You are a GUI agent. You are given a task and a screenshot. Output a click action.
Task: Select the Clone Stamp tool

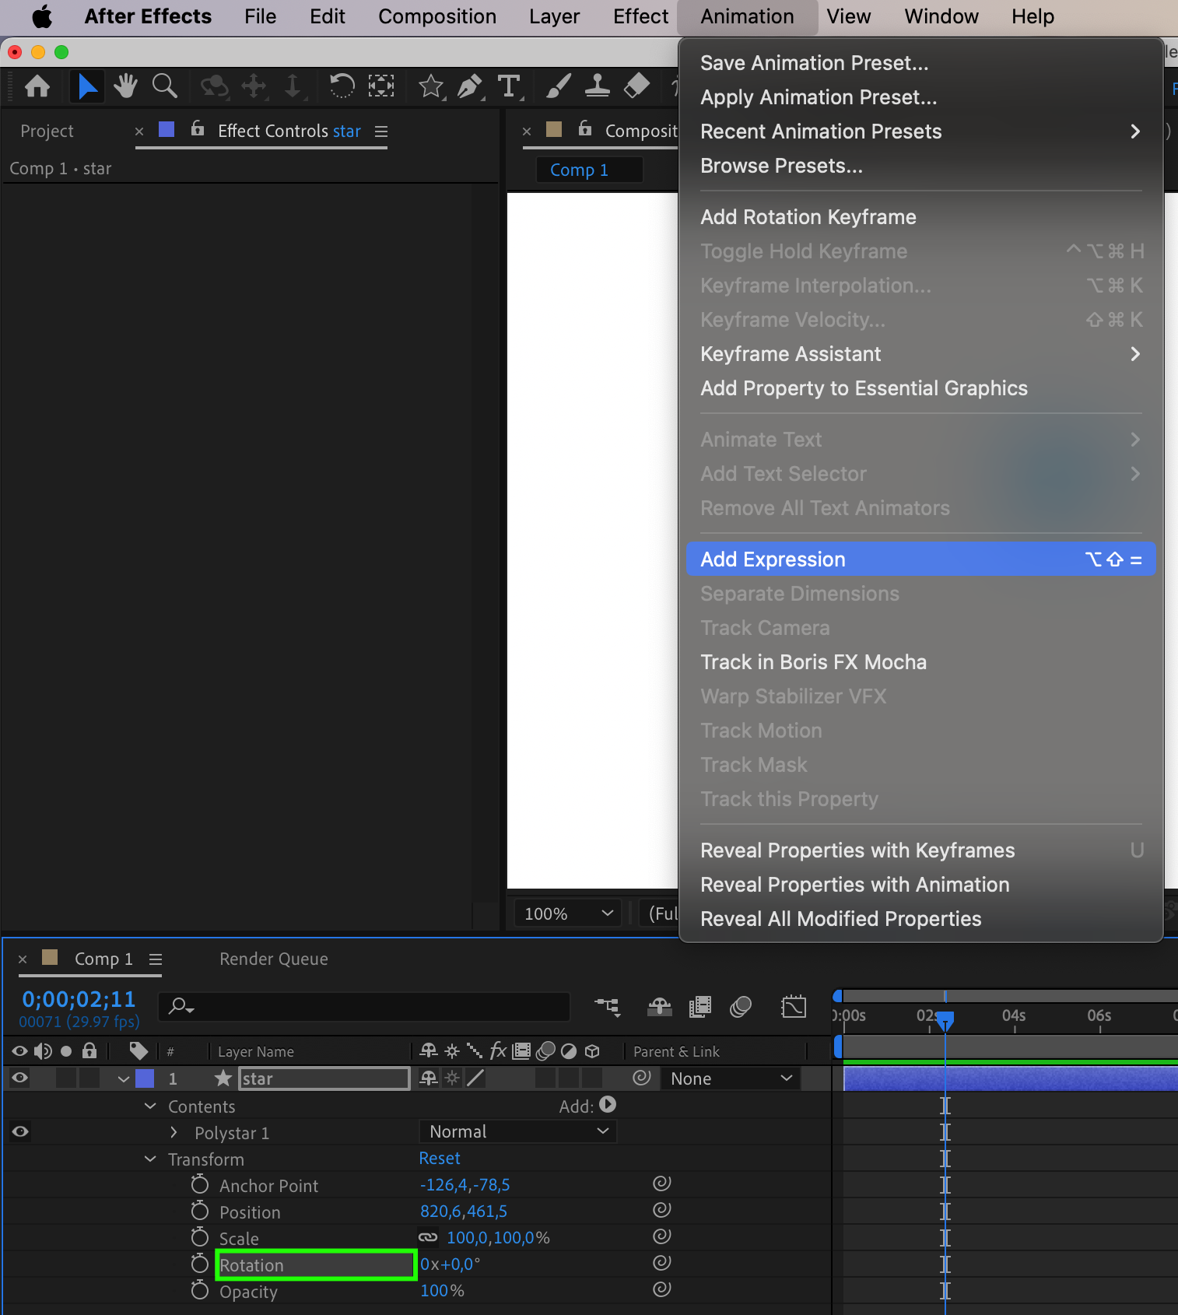pos(597,86)
